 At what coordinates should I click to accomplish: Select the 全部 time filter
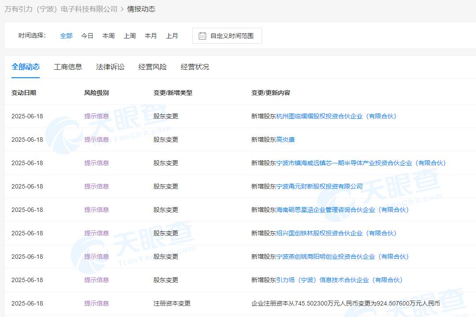66,36
